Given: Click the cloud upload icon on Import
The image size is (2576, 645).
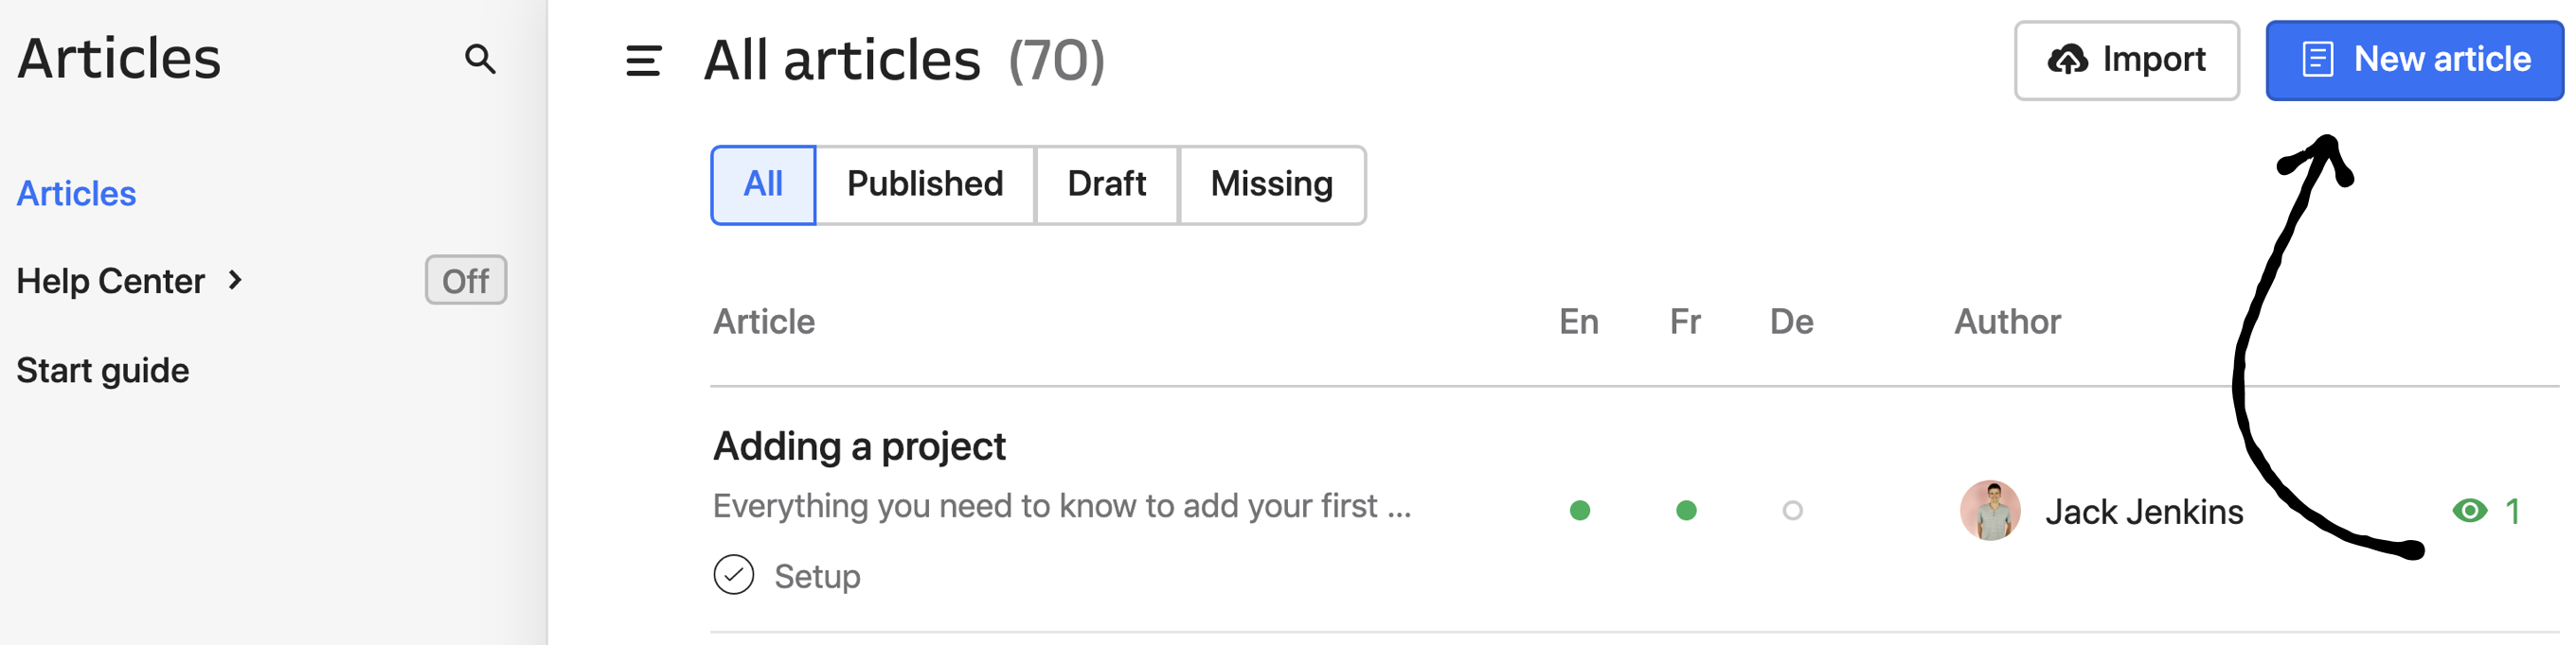Looking at the screenshot, I should [x=2067, y=60].
